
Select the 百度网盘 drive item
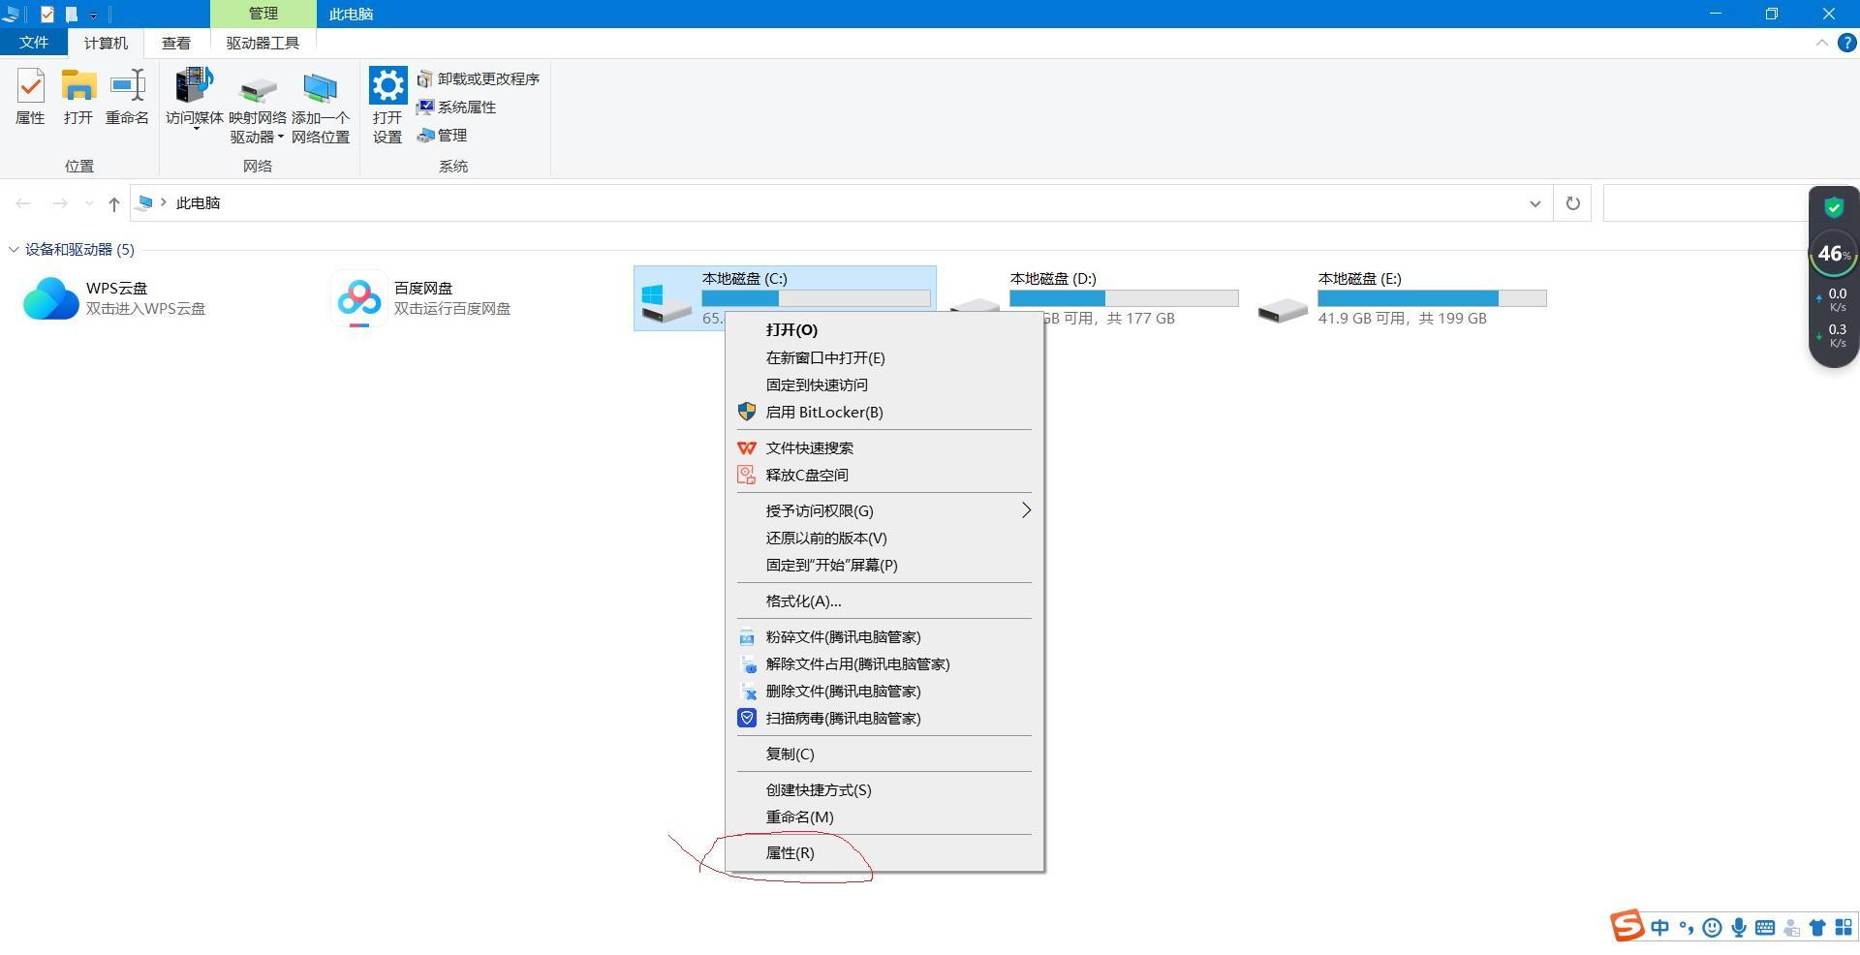[x=423, y=298]
